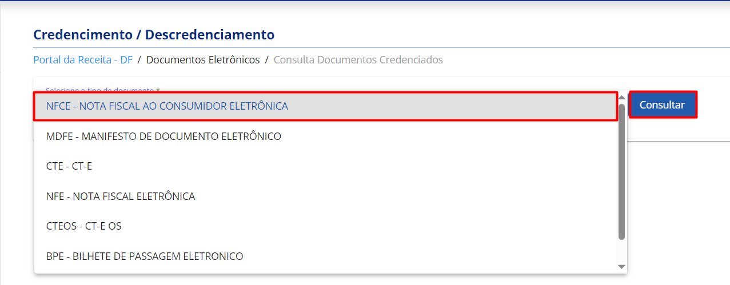The height and width of the screenshot is (285, 730).
Task: Select NFE - Nota Fiscal Eletrônica
Action: pyautogui.click(x=121, y=196)
